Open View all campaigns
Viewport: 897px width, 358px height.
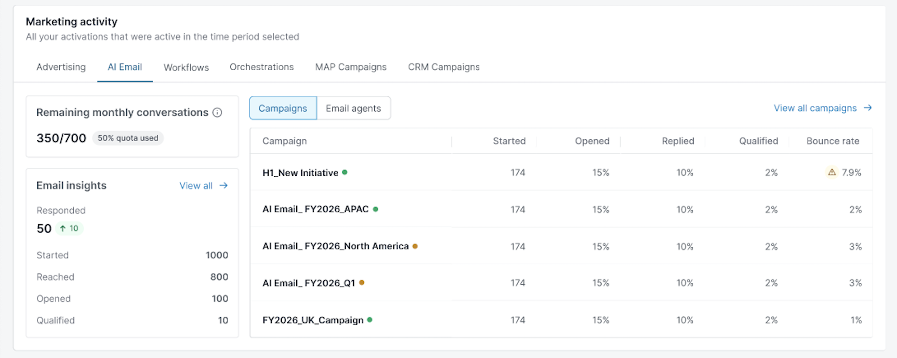point(814,108)
